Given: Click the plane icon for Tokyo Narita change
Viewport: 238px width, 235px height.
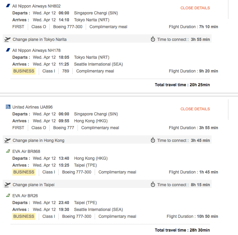Looking at the screenshot, I should tap(8, 40).
